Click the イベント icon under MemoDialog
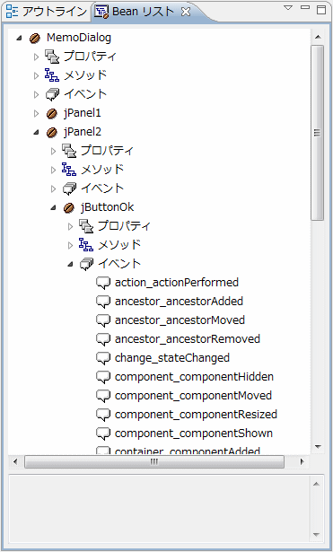Viewport: 333px width, 552px height. [x=52, y=94]
